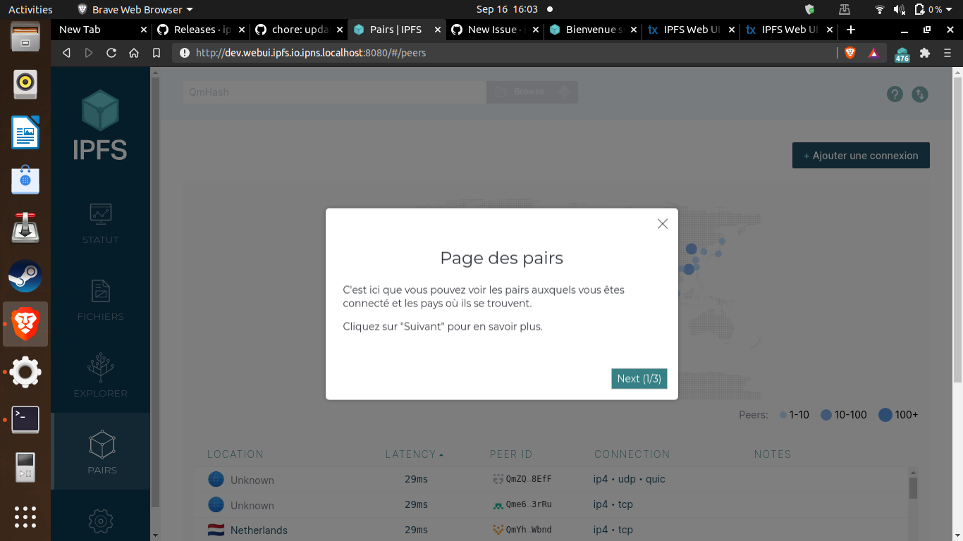Image resolution: width=963 pixels, height=541 pixels.
Task: Open the extension with 476 badge
Action: [902, 54]
